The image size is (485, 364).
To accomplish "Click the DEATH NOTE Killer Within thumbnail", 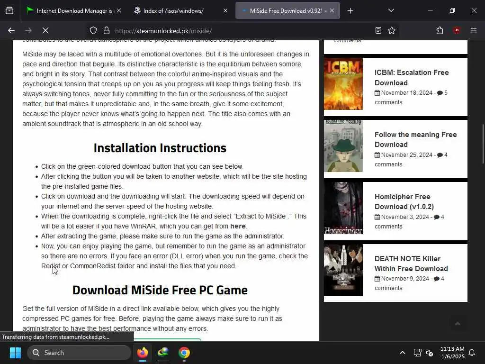I will 343,270.
